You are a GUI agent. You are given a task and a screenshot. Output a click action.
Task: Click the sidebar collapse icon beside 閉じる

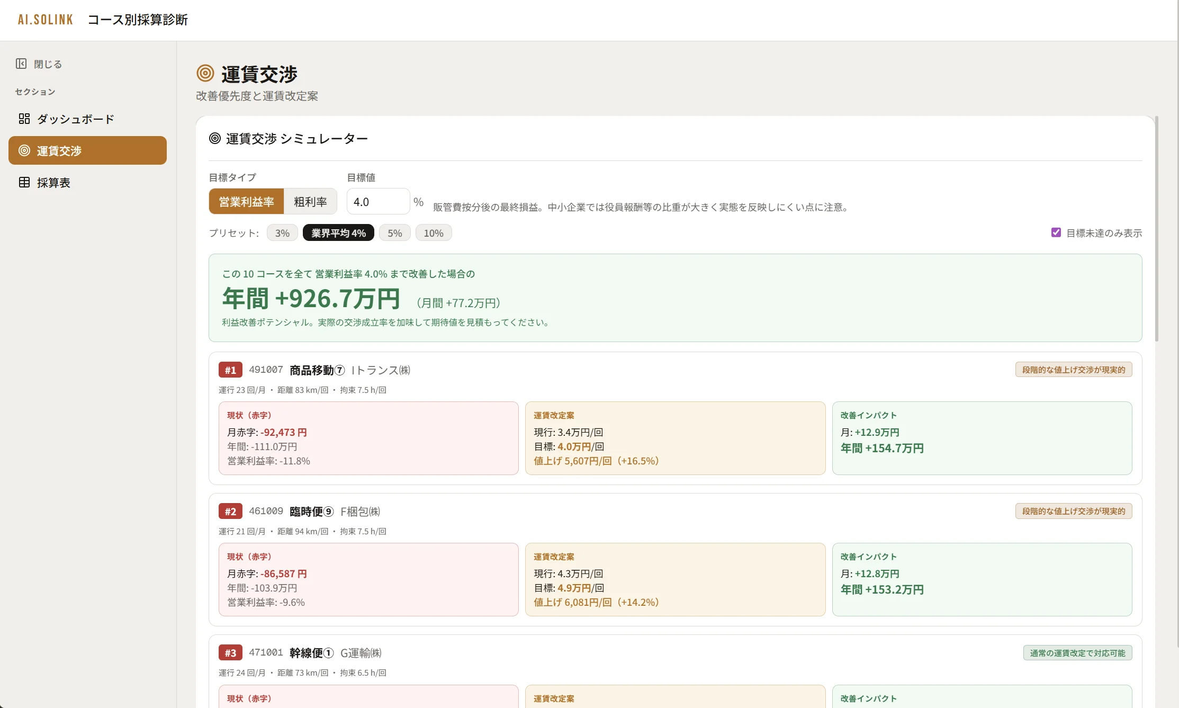point(21,64)
